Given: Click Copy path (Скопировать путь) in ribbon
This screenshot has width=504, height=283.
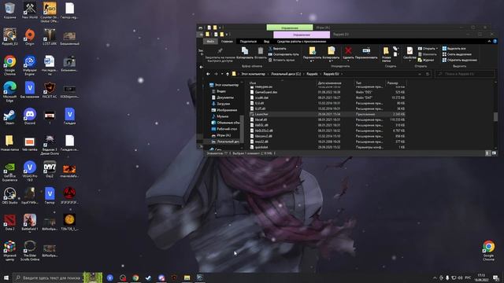Looking at the screenshot, I should (283, 54).
